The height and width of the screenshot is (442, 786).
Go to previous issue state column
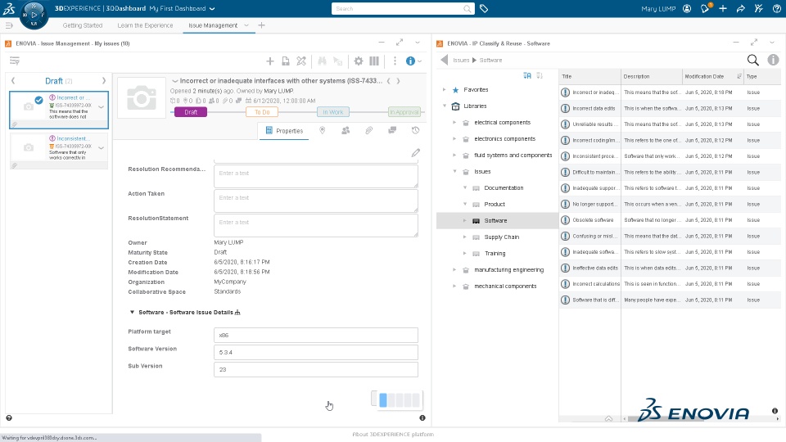pyautogui.click(x=13, y=81)
